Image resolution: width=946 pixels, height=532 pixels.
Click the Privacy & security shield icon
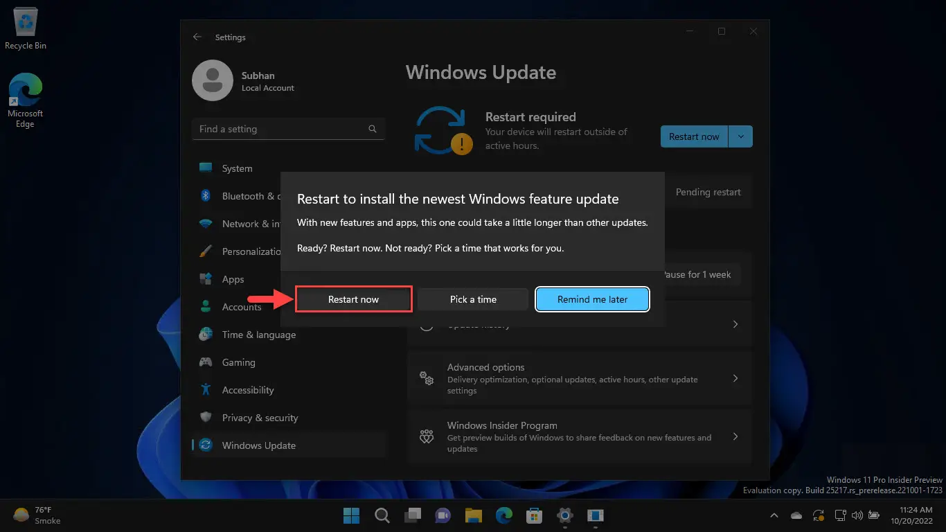click(206, 418)
